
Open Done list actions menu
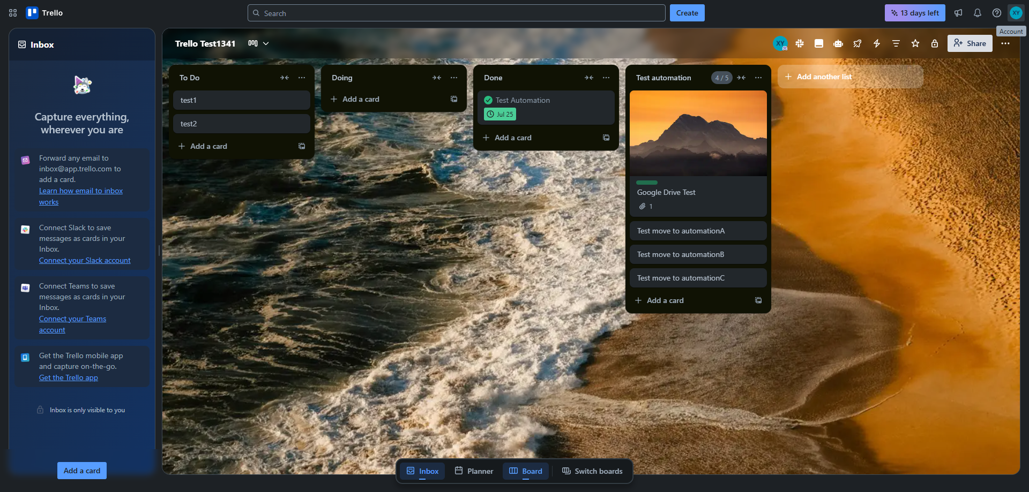[606, 78]
